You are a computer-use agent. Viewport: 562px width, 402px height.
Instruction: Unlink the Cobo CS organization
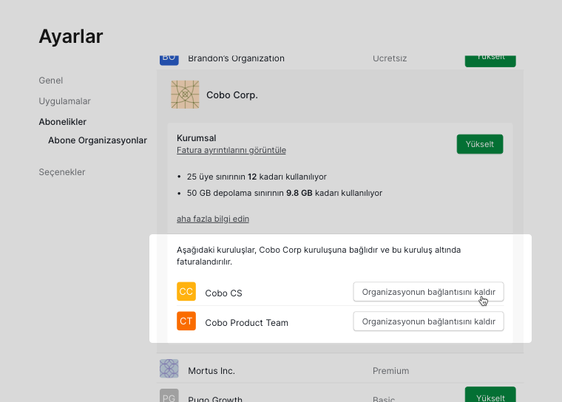(428, 292)
